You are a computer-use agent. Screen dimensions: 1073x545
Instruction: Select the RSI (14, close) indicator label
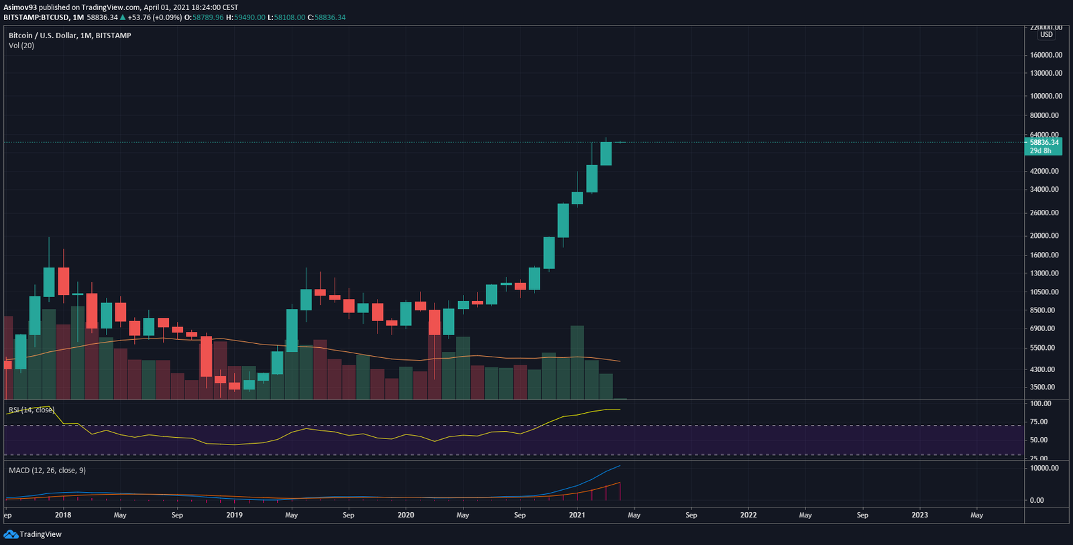tap(32, 410)
